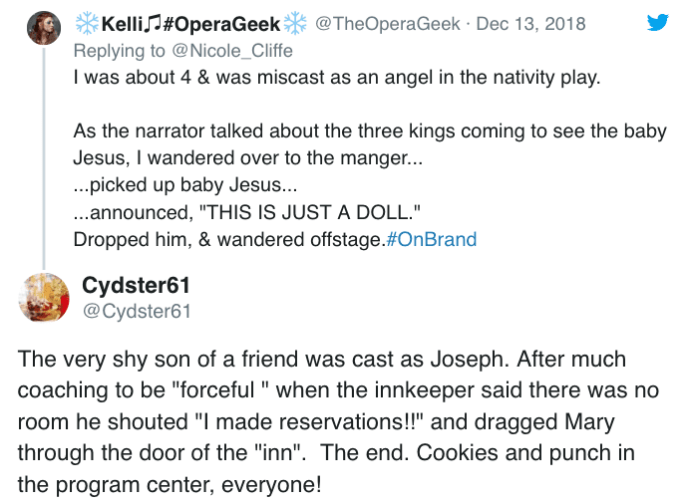Open the gray @Cydster61 handle

coord(136,311)
